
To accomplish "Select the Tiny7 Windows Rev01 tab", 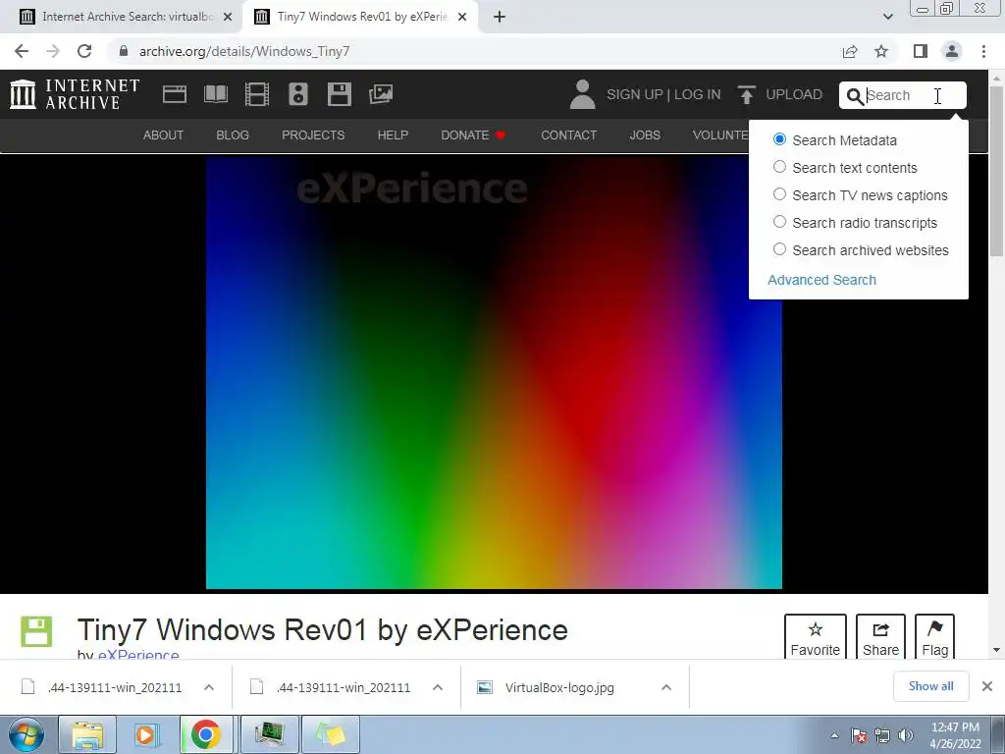I will (361, 17).
